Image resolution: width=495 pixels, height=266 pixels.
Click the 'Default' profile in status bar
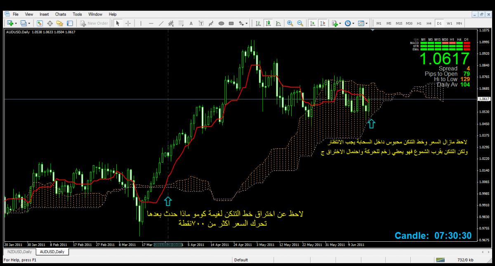[x=241, y=260]
